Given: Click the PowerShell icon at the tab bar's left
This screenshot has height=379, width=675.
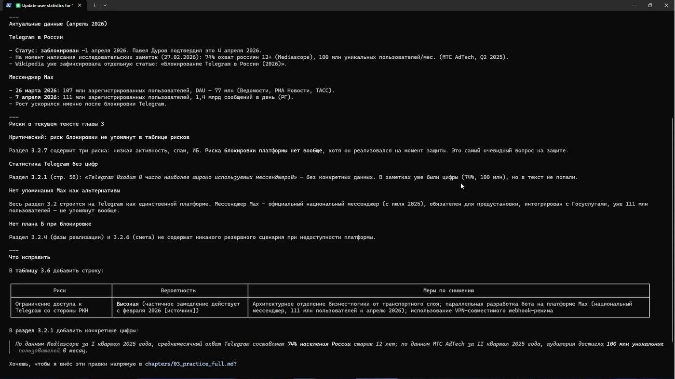Looking at the screenshot, I should coord(9,5).
